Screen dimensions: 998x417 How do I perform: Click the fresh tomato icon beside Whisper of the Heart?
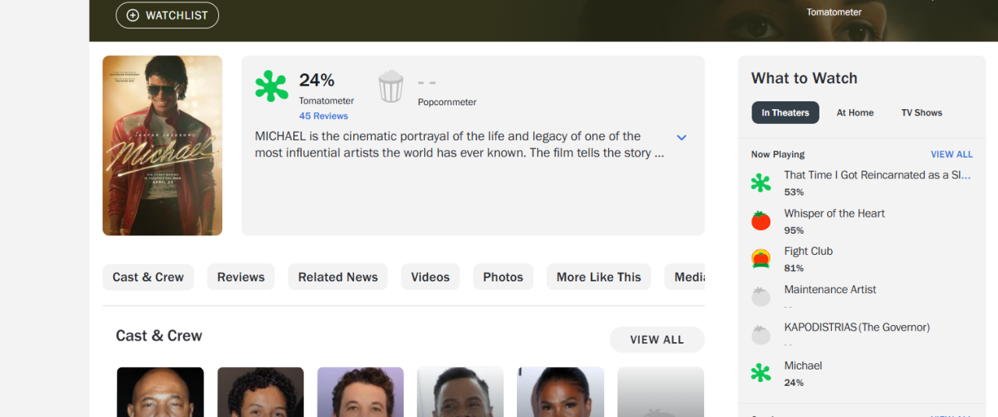pyautogui.click(x=760, y=221)
